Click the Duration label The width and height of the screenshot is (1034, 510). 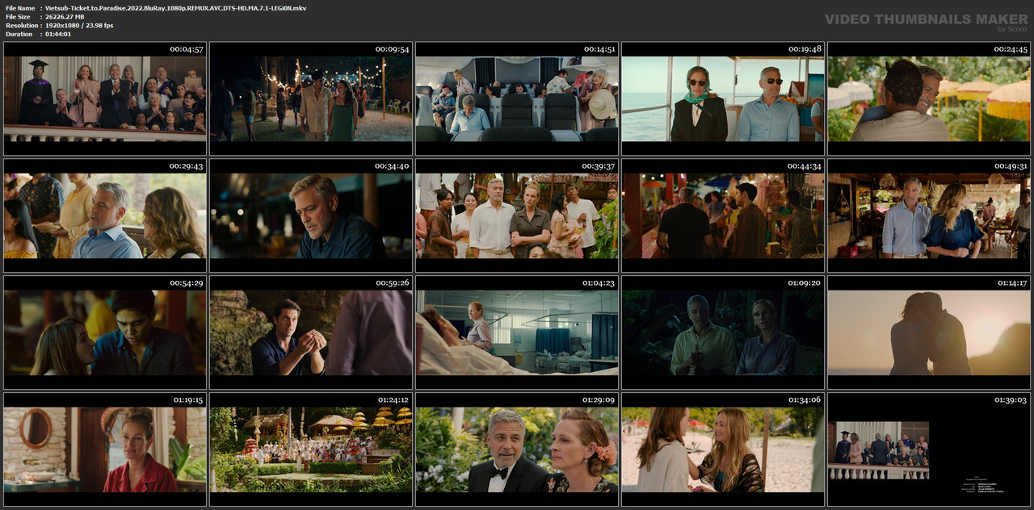pos(19,34)
